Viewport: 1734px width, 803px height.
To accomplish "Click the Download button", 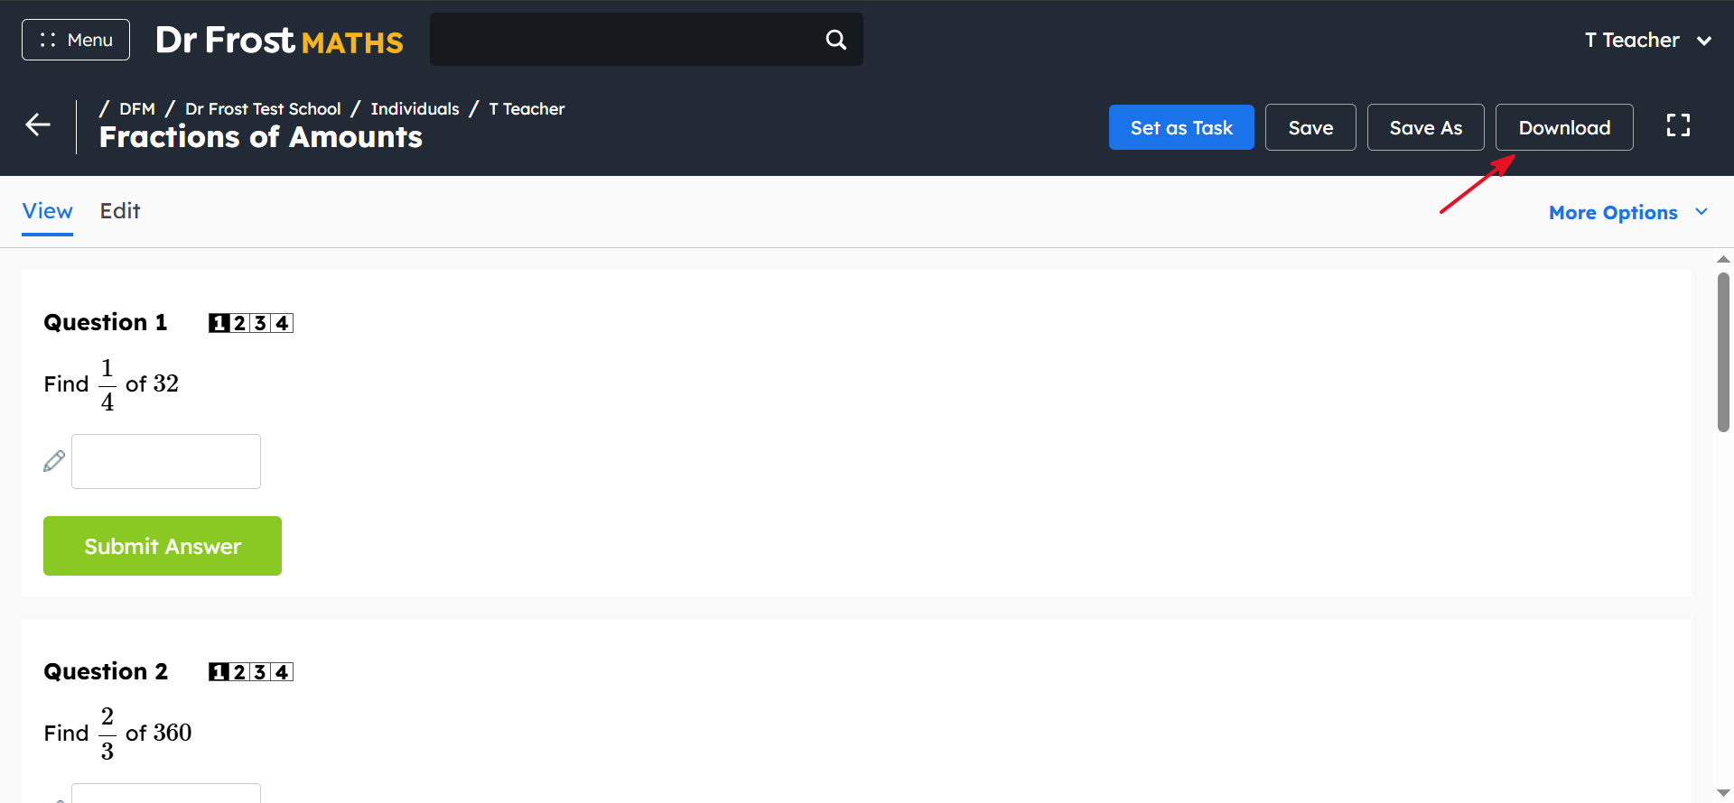I will coord(1564,127).
